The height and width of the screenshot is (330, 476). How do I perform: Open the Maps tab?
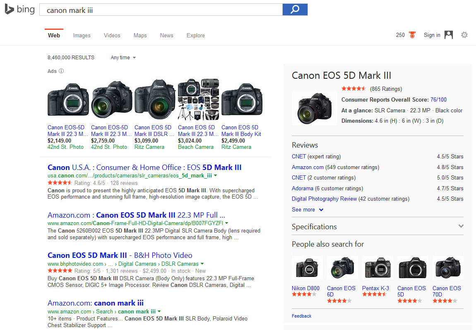coord(140,35)
